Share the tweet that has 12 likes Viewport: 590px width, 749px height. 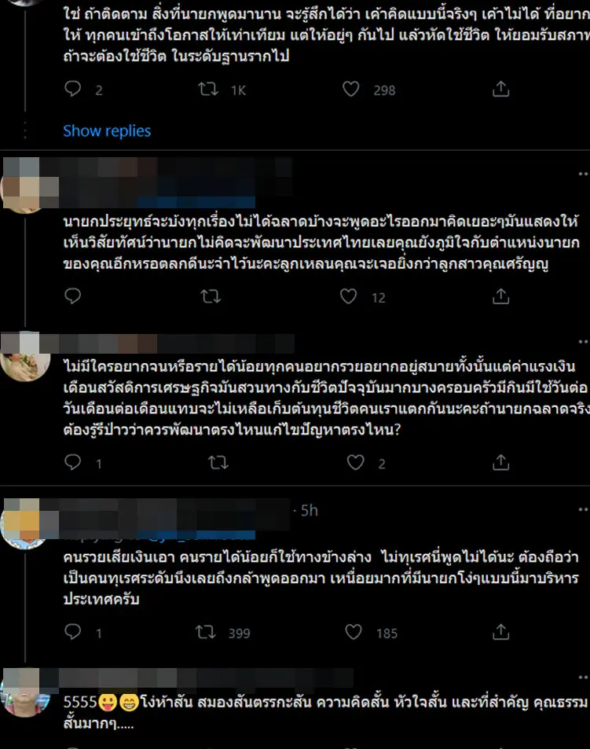coord(500,297)
